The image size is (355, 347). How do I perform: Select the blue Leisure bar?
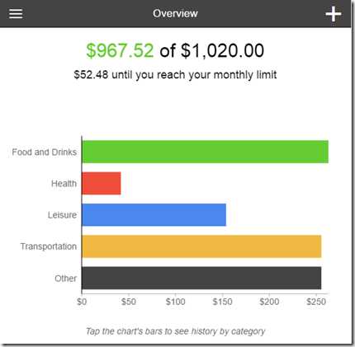click(x=154, y=215)
